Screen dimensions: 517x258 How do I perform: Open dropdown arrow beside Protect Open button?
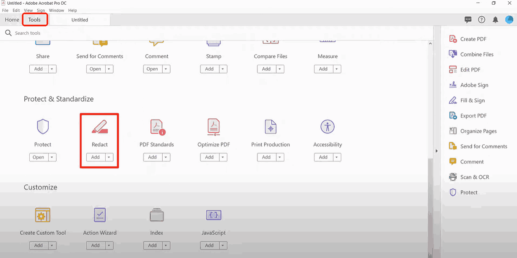[52, 157]
